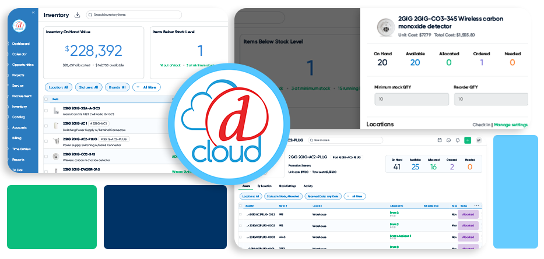Open Calendar in the sidebar
Image resolution: width=544 pixels, height=259 pixels.
pos(19,54)
